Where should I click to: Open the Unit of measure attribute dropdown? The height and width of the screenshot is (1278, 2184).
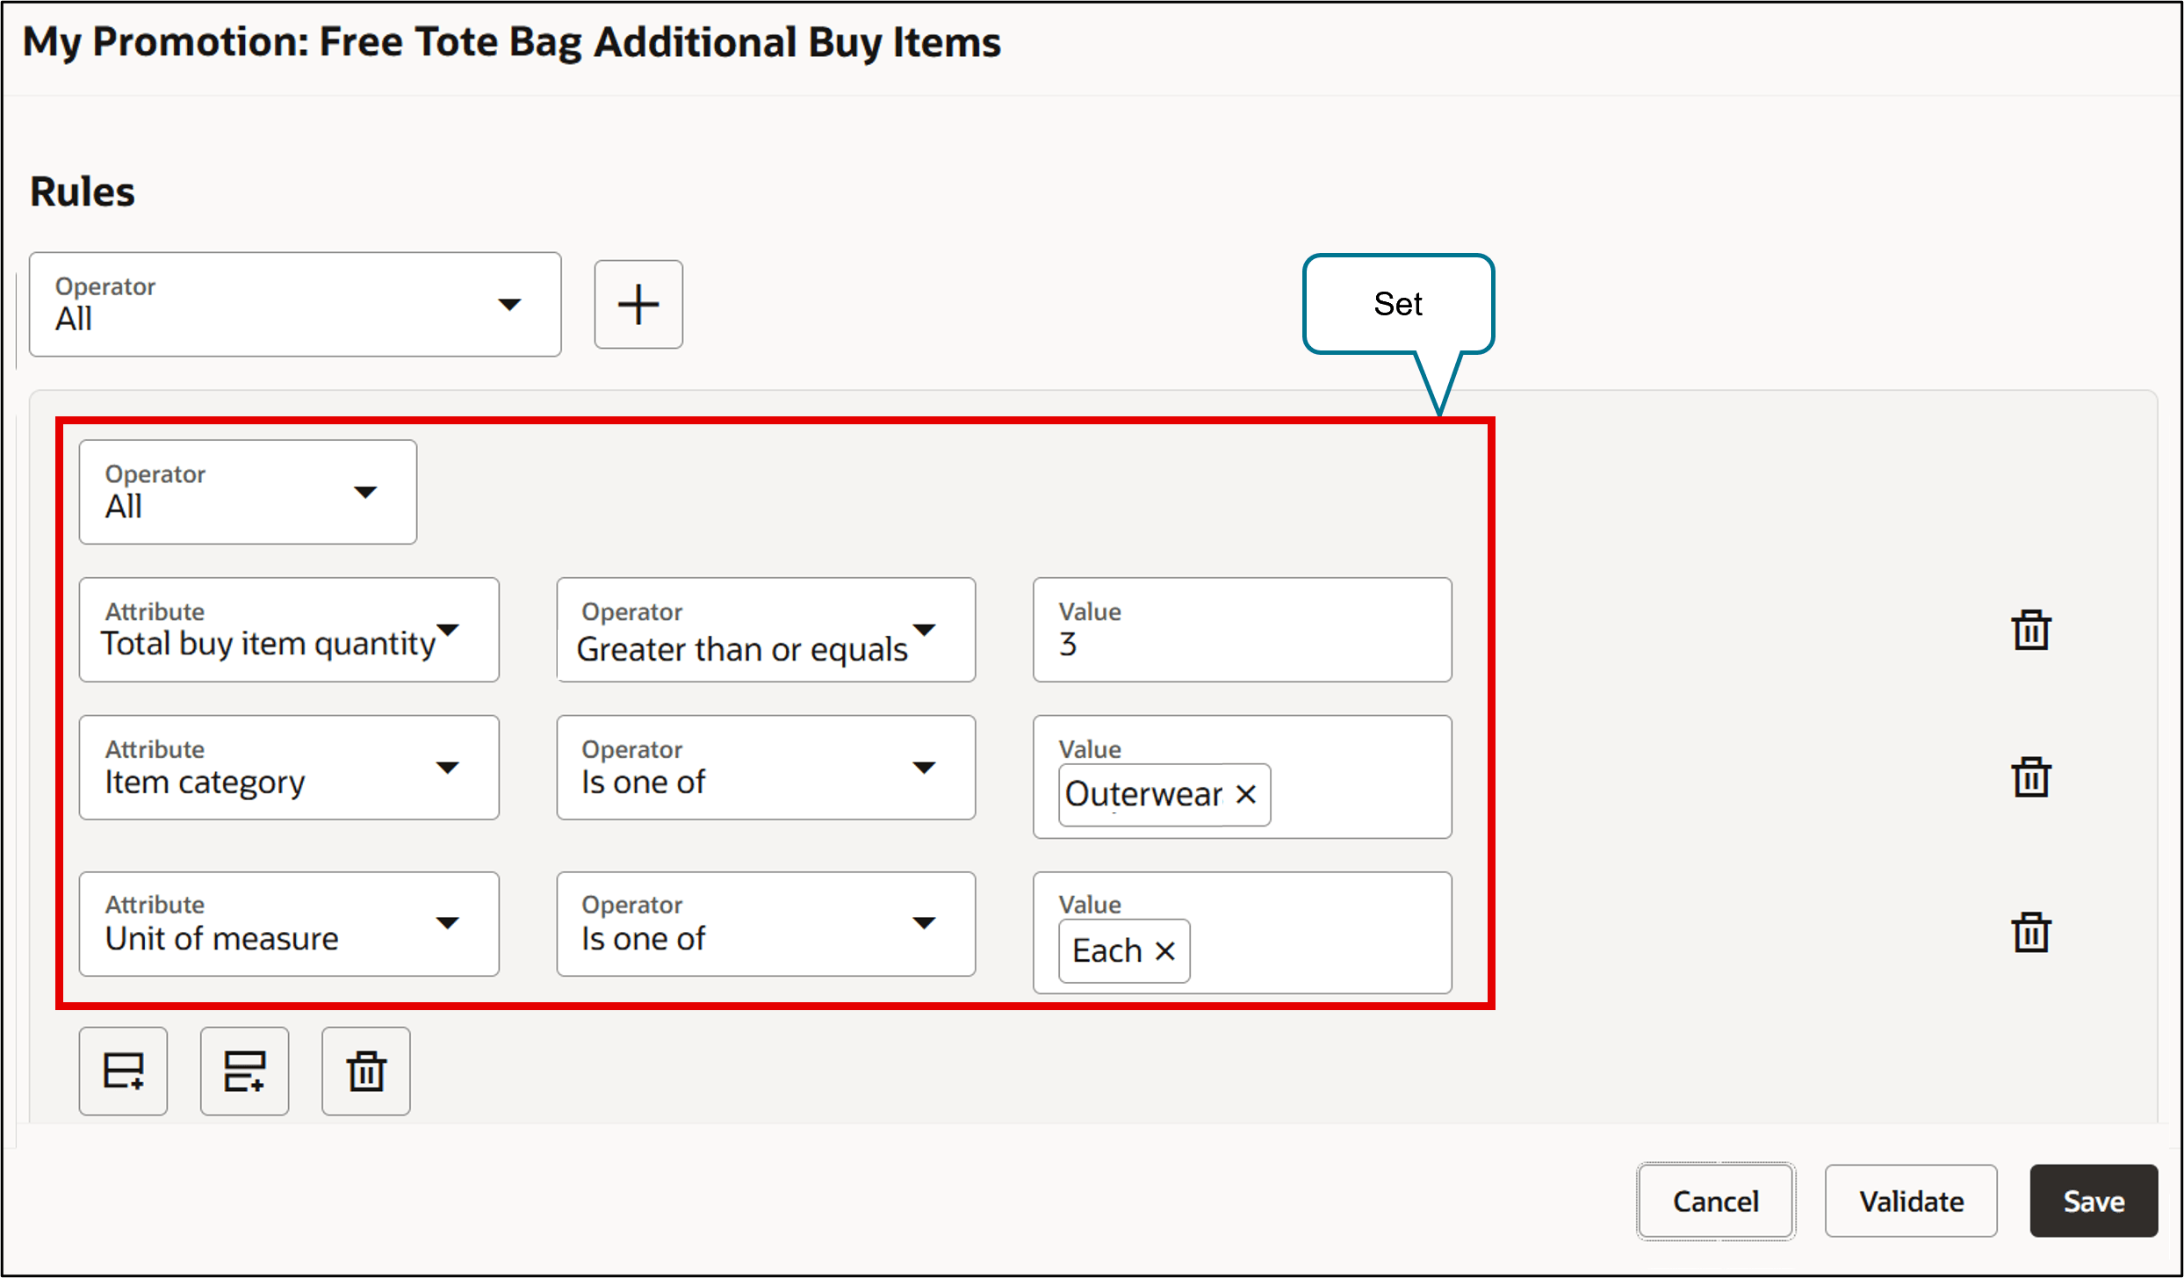[289, 923]
